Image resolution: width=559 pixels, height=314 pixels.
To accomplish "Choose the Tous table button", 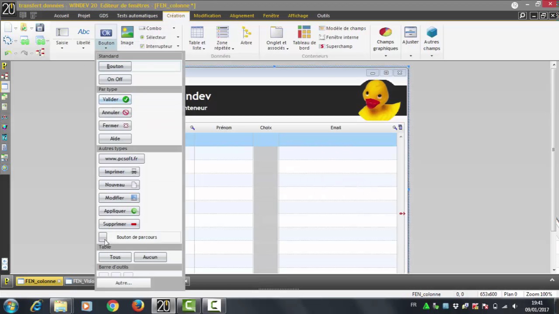I will pyautogui.click(x=115, y=257).
